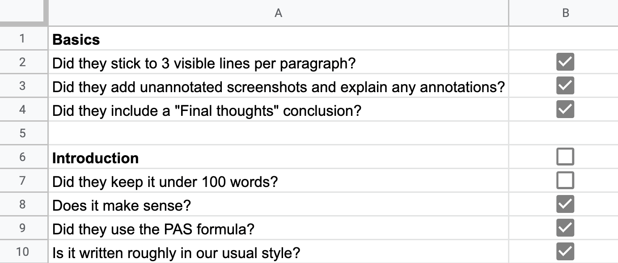Viewport: 618px width, 263px height.
Task: Uncheck the "3 visible lines per paragraph" checkbox
Action: coord(565,62)
